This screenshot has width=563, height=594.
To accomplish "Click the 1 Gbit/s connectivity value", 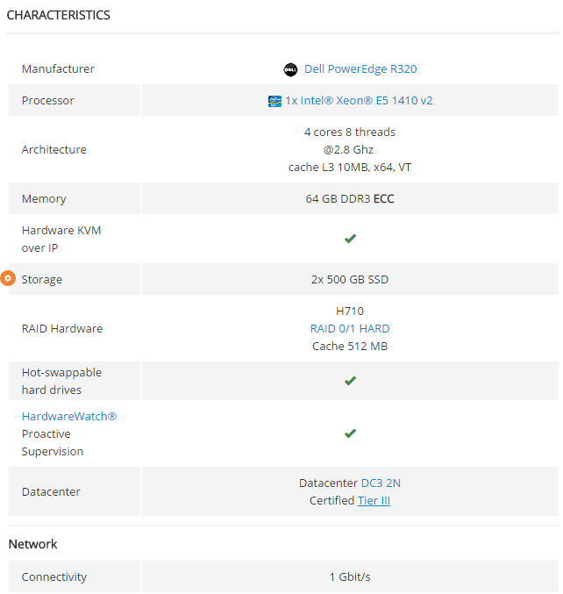I will click(x=350, y=577).
